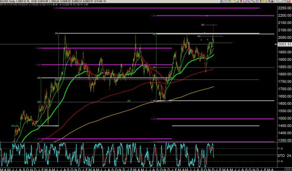Click the green checkmark toolbar icon

(229, 1)
